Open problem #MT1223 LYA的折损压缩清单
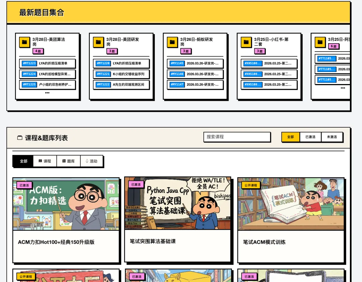Viewport: 362px width, 282px height. pos(47,63)
